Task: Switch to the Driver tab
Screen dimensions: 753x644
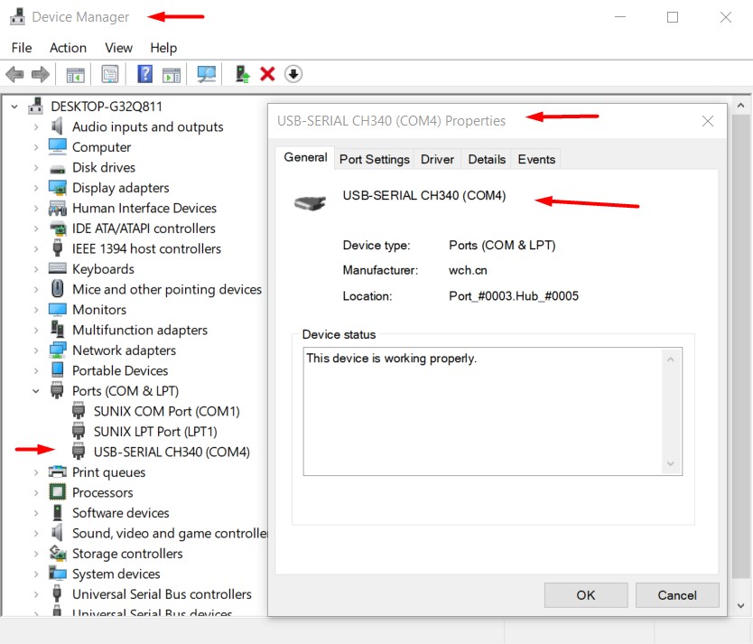Action: click(437, 160)
